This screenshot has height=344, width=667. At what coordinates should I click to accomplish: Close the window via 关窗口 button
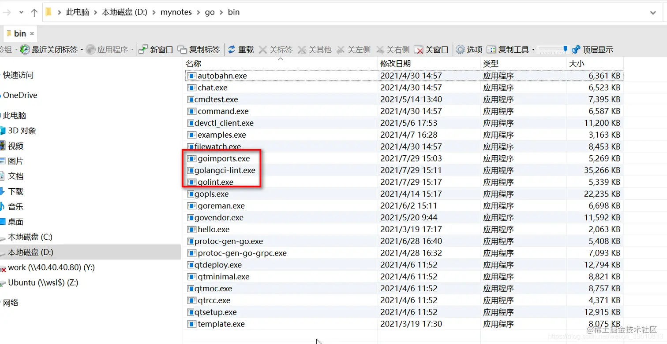431,50
